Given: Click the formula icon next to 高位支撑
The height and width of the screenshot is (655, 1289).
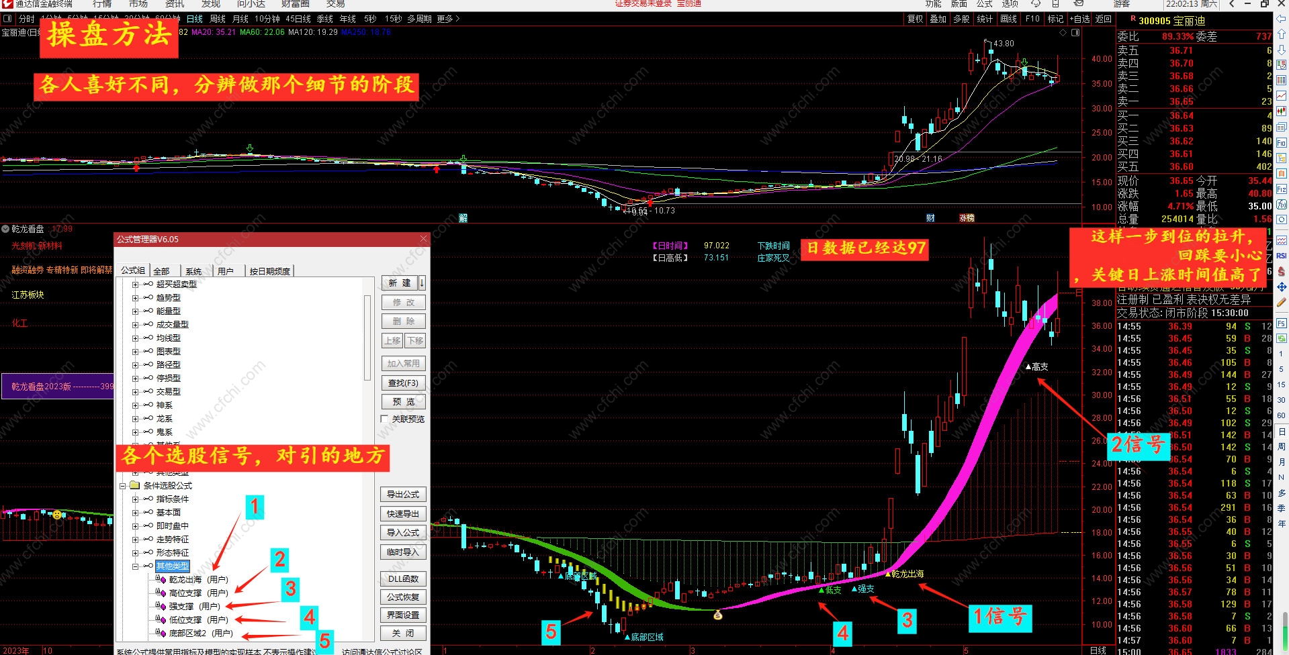Looking at the screenshot, I should tap(161, 593).
